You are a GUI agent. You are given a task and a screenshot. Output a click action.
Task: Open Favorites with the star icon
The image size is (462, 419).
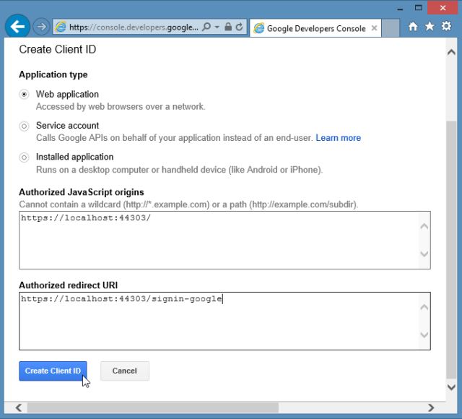(x=430, y=26)
